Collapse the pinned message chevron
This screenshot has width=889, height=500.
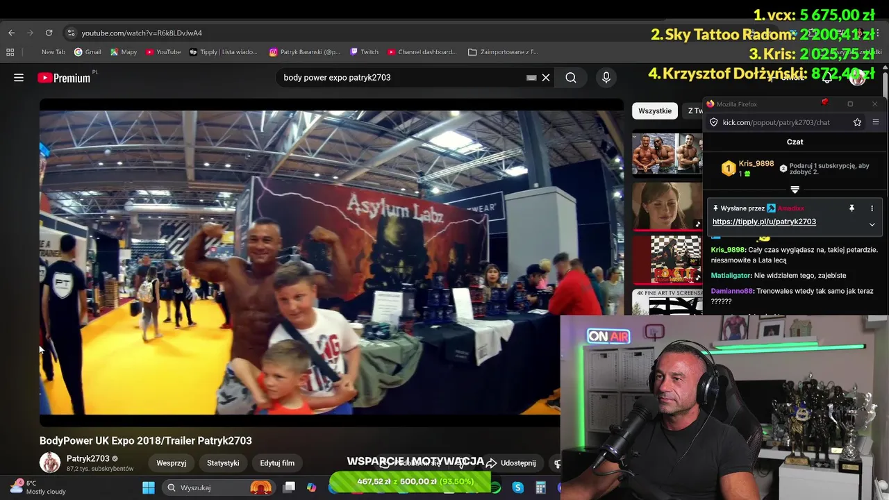click(872, 224)
